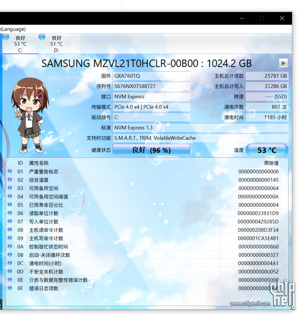Viewport: 300px width, 314px height.
Task: Select the 主机读命令计数 attribute name
Action: coord(46,230)
